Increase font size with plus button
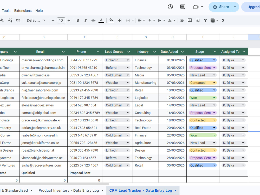Viewport: 260px width, 195px height. point(69,21)
